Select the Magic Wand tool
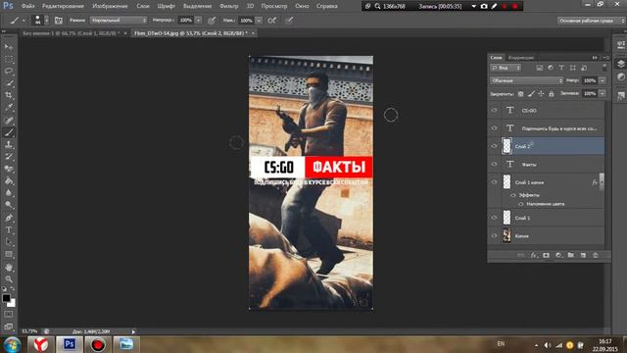 click(9, 83)
